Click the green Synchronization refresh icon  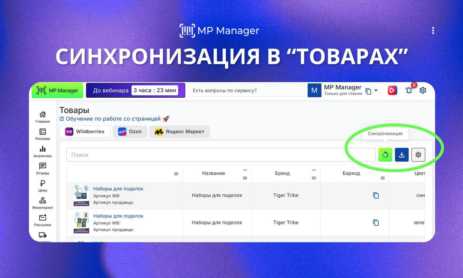tap(385, 155)
